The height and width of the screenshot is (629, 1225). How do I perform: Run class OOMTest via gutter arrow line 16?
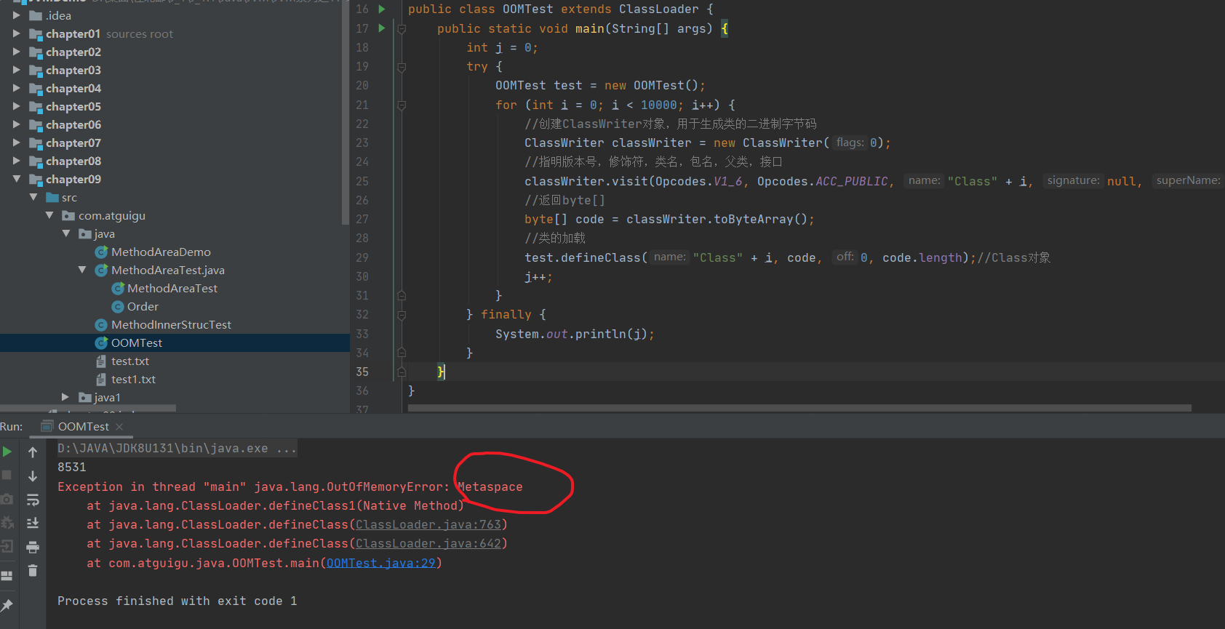[382, 9]
